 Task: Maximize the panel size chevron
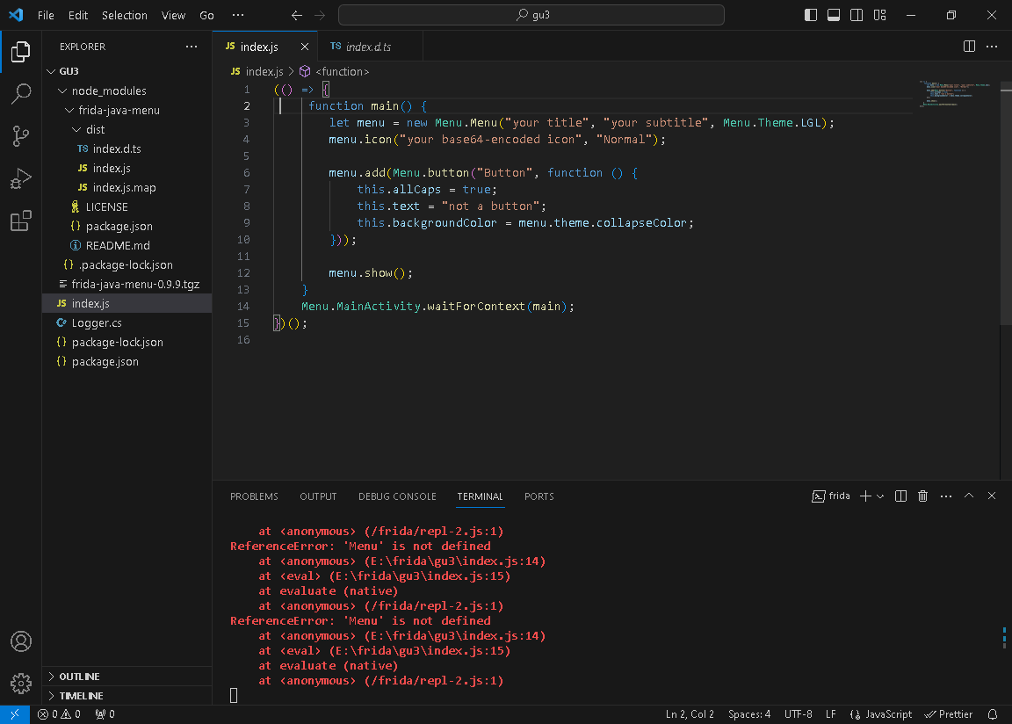tap(969, 496)
